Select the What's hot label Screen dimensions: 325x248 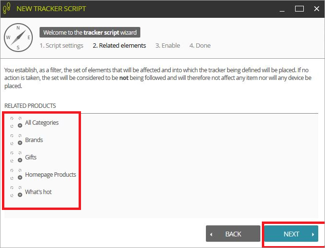(39, 192)
